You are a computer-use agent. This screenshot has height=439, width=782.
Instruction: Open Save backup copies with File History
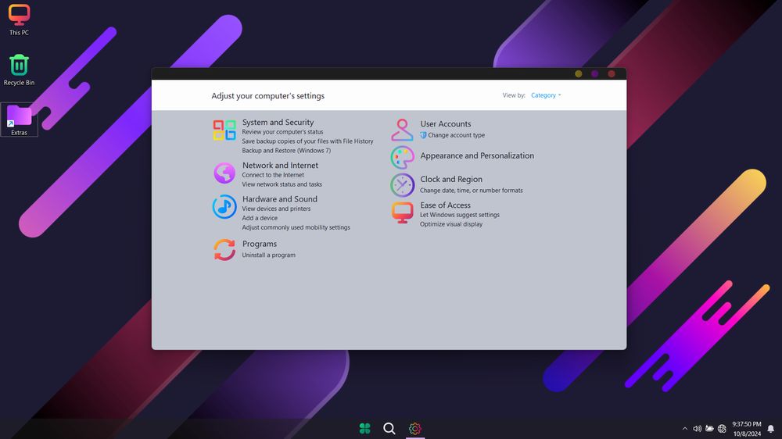pos(307,141)
